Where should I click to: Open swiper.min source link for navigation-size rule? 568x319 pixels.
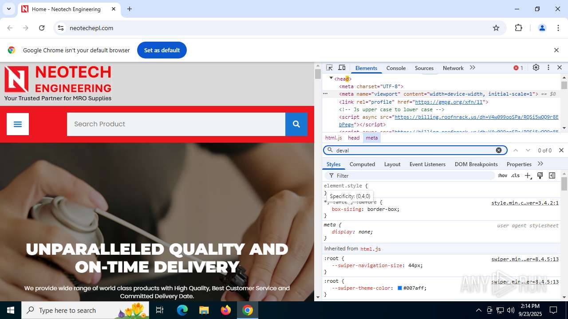click(525, 259)
